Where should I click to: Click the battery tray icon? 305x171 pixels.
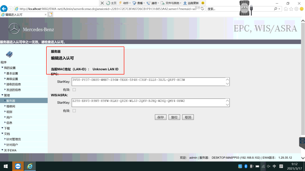click(257, 166)
